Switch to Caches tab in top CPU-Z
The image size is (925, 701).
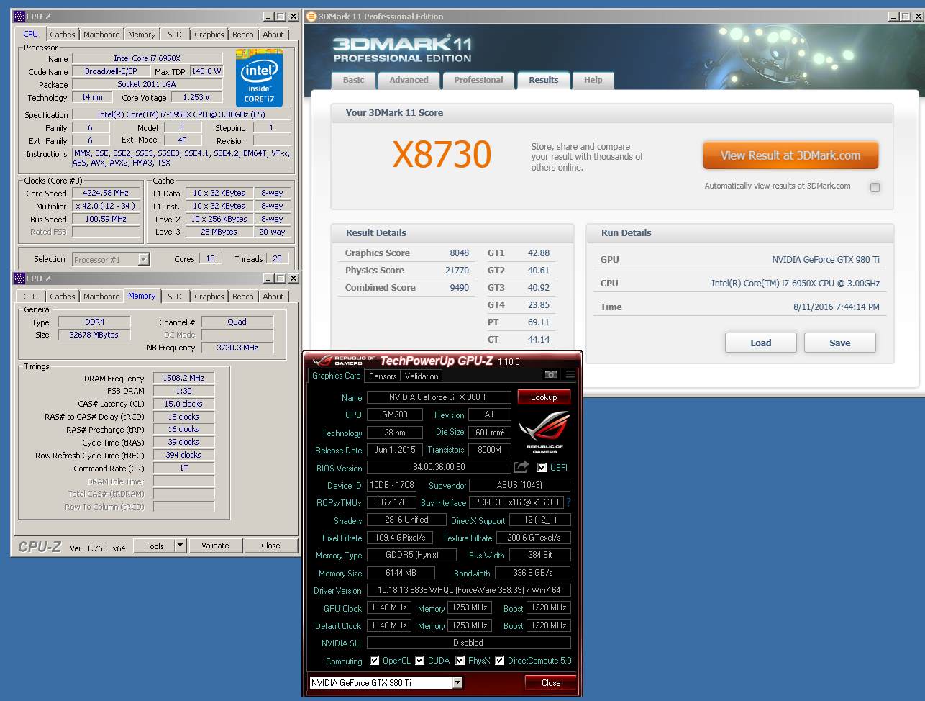pos(63,35)
